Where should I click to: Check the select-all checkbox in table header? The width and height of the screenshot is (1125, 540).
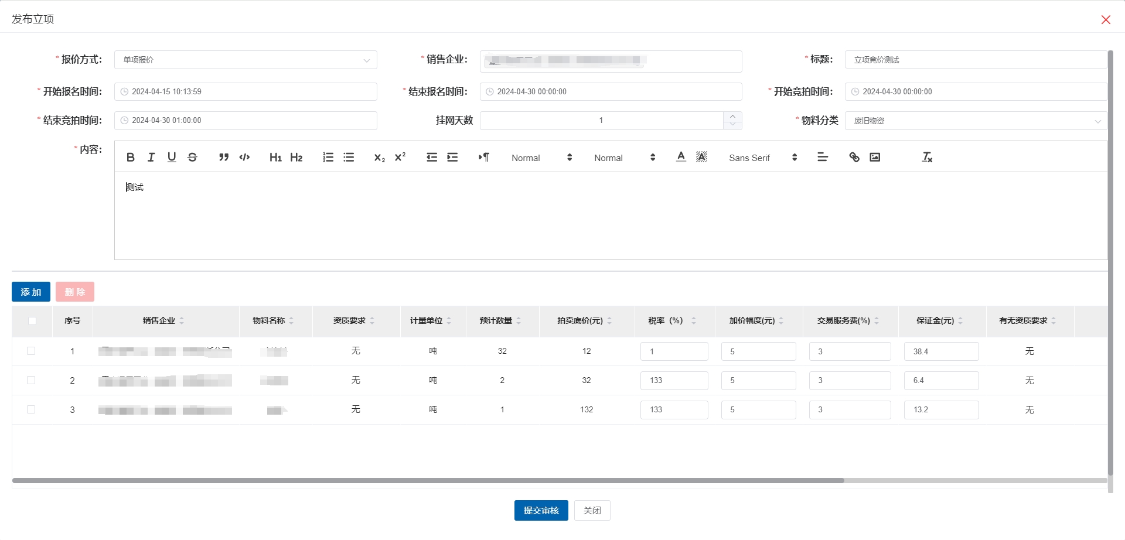click(x=32, y=321)
